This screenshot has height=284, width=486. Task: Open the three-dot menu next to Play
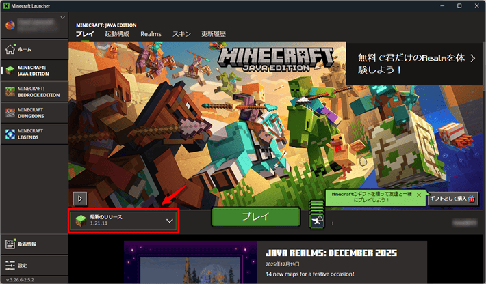point(333,222)
